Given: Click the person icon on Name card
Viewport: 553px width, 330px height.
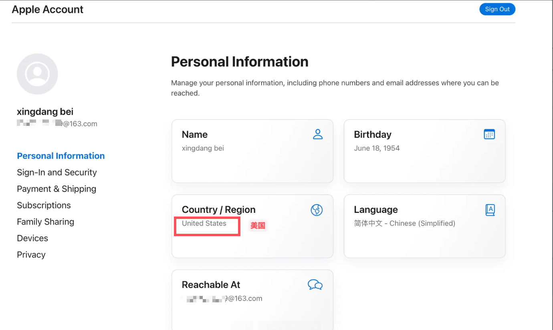Looking at the screenshot, I should (x=317, y=134).
